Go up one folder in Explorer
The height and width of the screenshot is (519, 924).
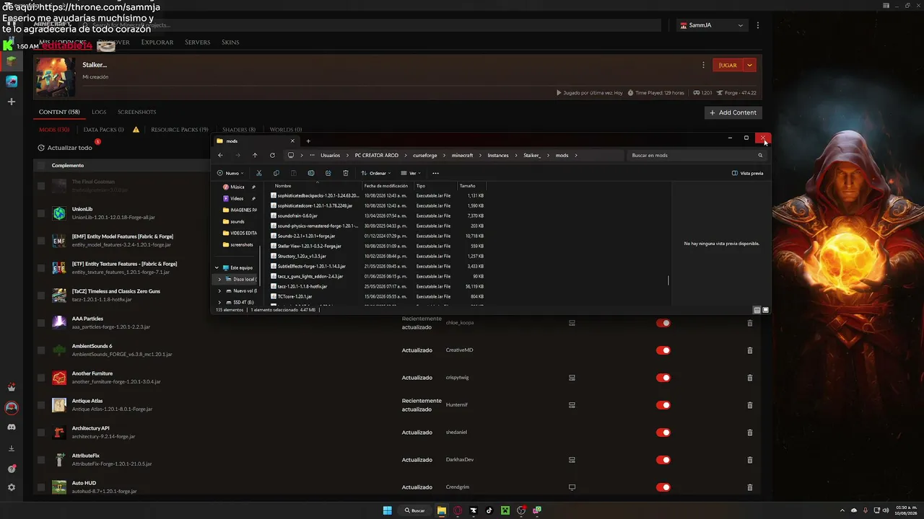(255, 155)
